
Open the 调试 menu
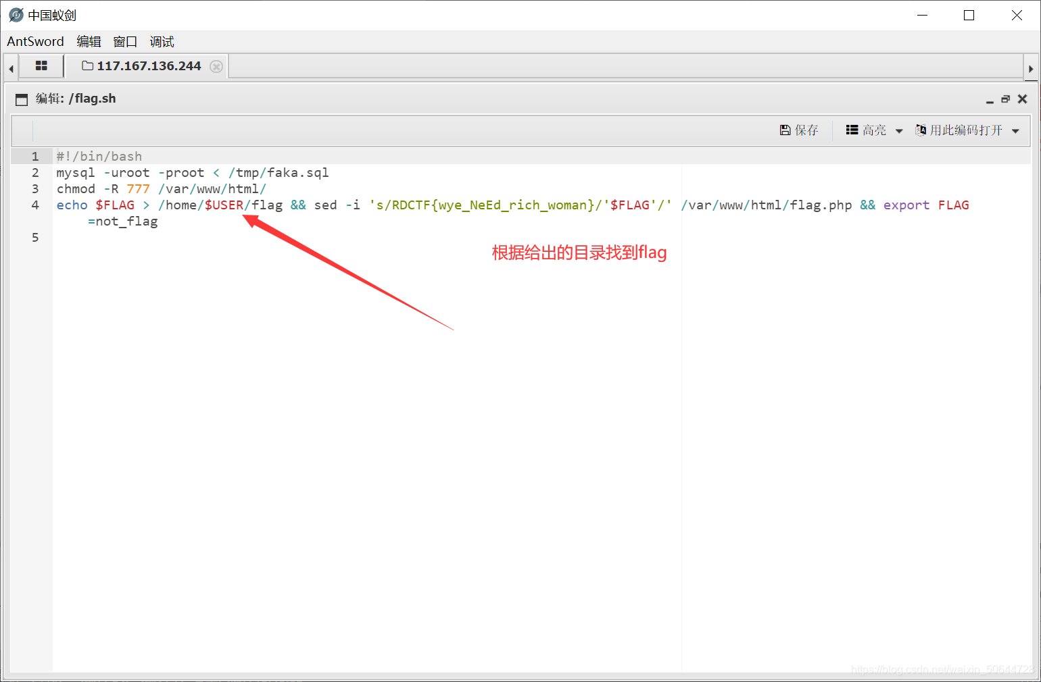click(162, 42)
